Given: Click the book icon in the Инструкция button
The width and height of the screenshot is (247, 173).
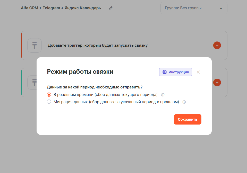Looking at the screenshot, I should [x=165, y=72].
